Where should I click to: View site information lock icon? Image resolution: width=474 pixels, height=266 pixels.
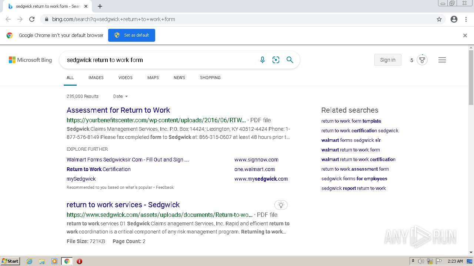coord(46,19)
